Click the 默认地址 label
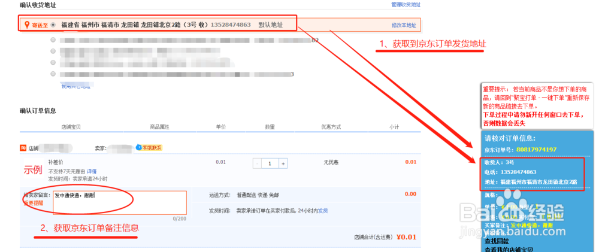 pos(271,25)
